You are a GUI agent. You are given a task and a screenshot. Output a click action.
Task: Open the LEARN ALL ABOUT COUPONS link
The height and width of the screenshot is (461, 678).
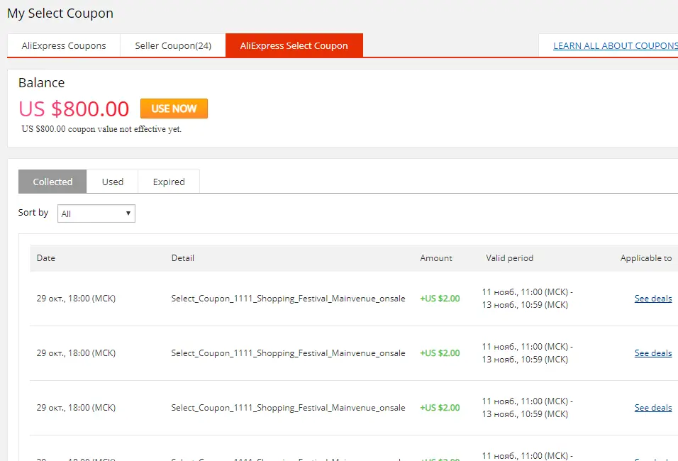616,45
